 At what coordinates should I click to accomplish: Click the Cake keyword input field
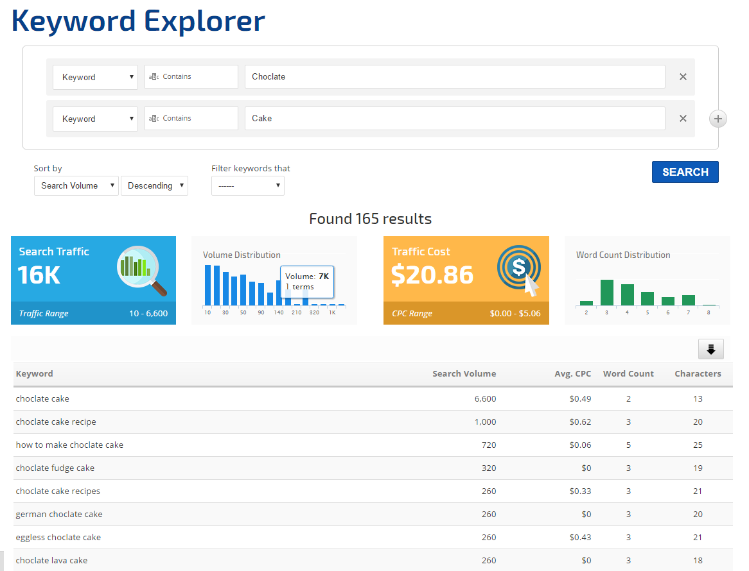pyautogui.click(x=454, y=119)
